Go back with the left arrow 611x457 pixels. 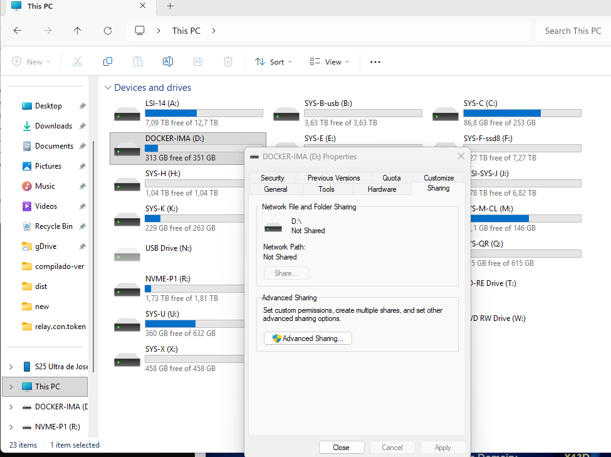tap(18, 31)
